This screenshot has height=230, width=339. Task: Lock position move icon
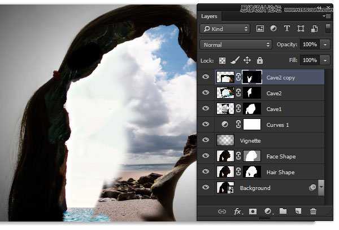click(247, 60)
